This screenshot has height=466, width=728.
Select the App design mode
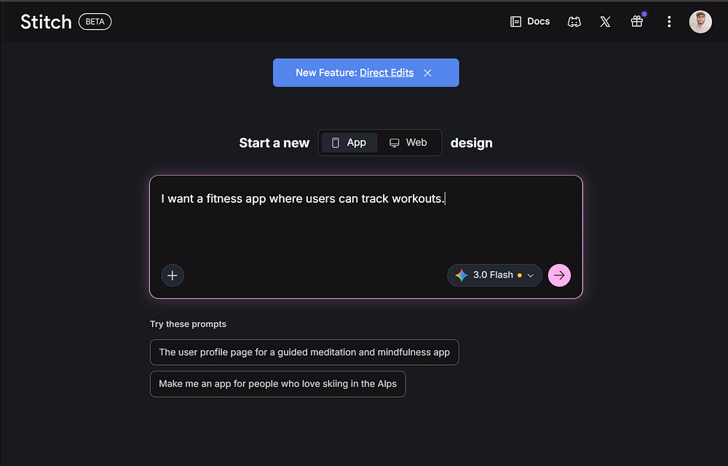point(349,142)
